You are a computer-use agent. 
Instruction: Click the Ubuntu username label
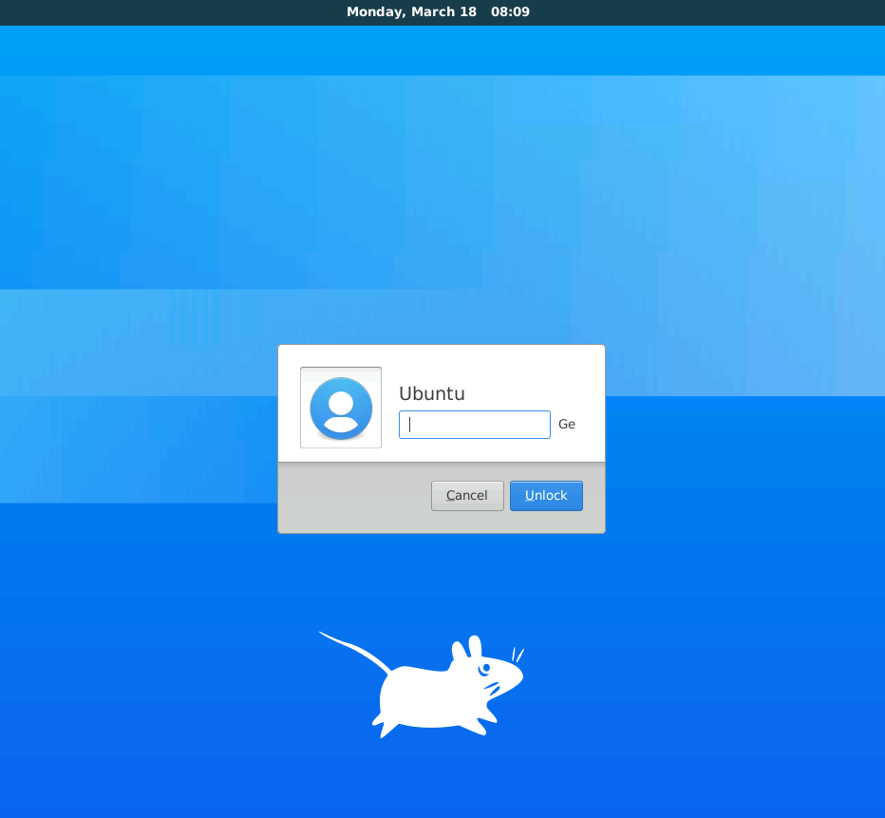(432, 392)
